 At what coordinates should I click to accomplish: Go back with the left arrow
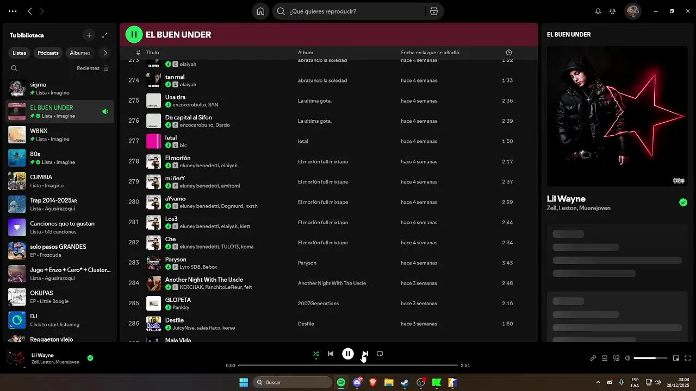pyautogui.click(x=30, y=11)
